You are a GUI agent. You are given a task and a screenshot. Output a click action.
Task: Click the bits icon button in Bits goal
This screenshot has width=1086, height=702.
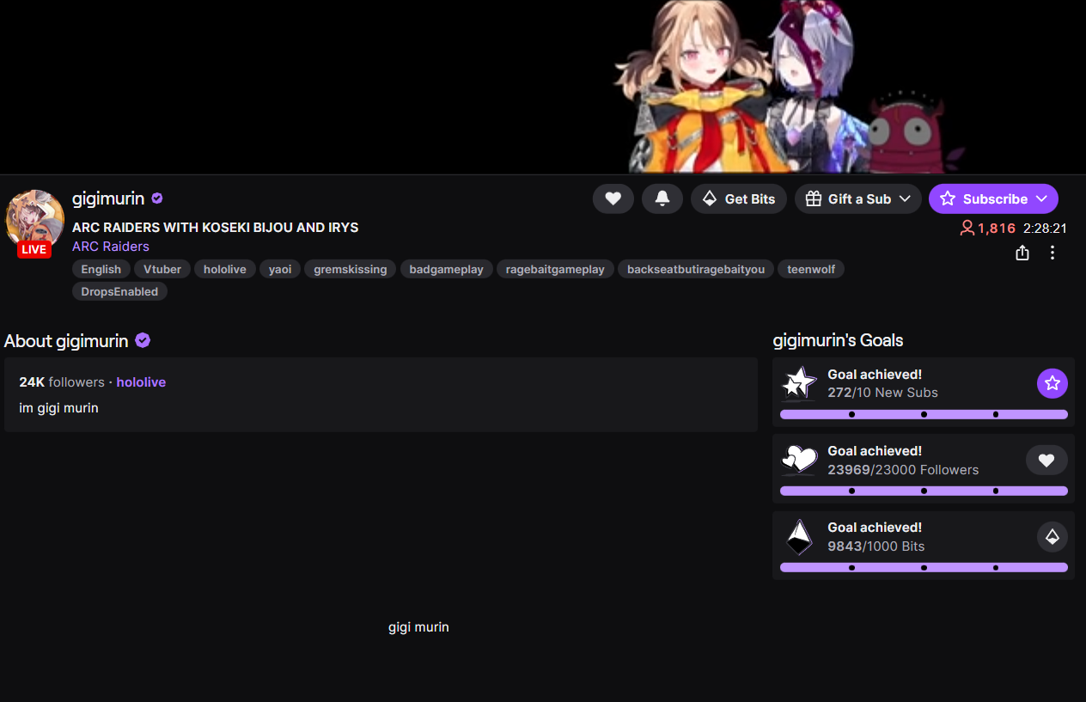(x=1052, y=537)
